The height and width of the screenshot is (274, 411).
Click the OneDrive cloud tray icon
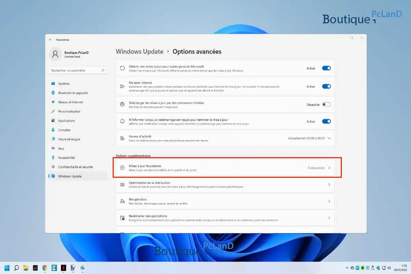pyautogui.click(x=352, y=268)
